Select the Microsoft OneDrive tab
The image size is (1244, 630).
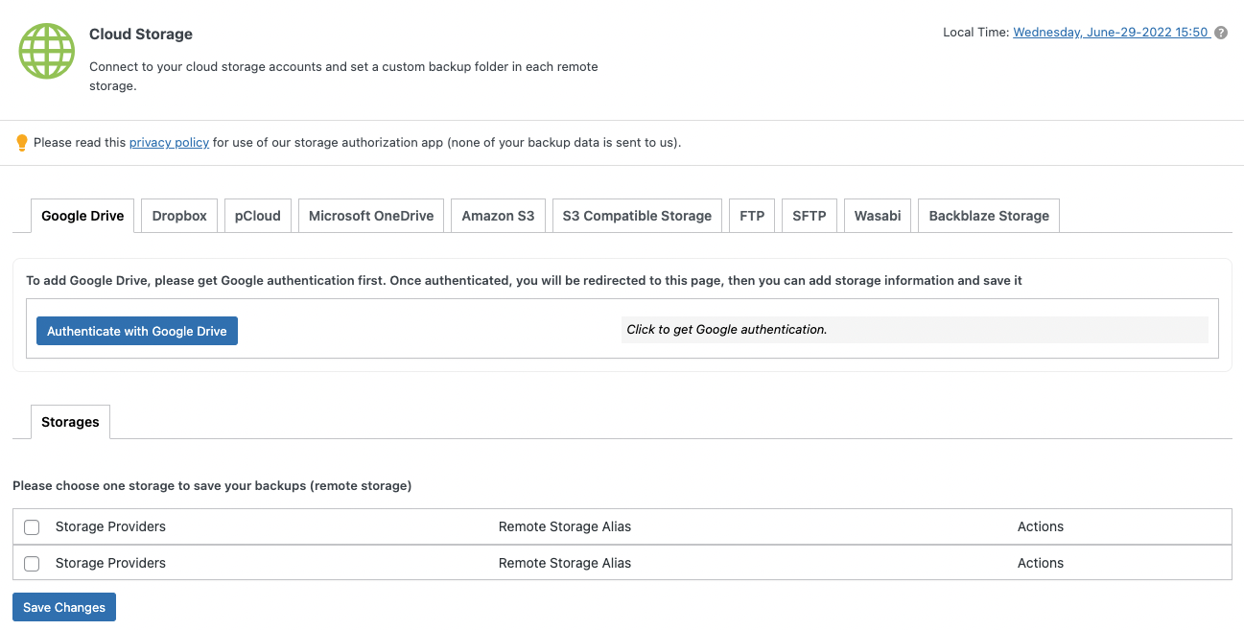point(371,216)
